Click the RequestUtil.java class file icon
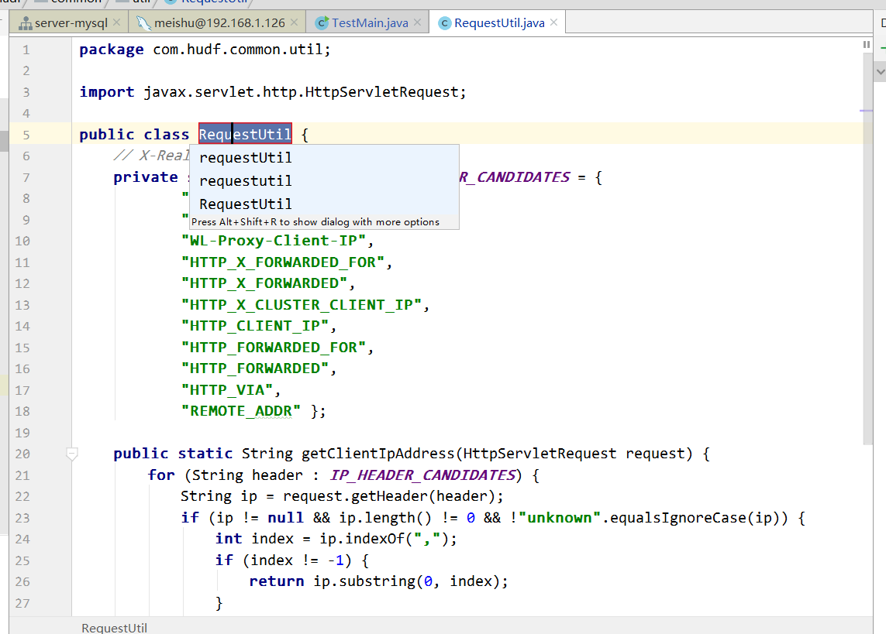Image resolution: width=886 pixels, height=634 pixels. pyautogui.click(x=444, y=23)
